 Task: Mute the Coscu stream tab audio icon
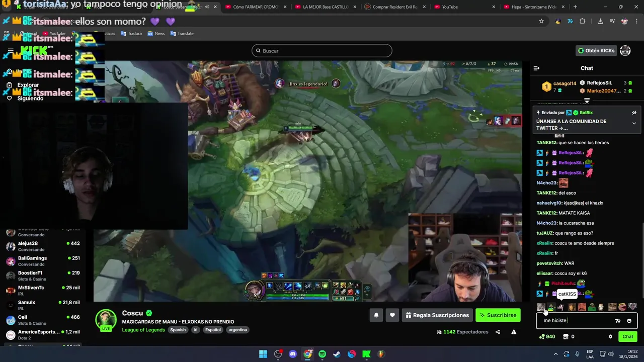pos(207,7)
